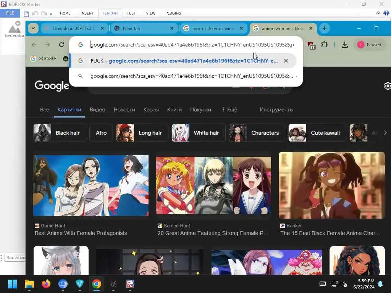The image size is (391, 293).
Task: Click the Google logo on results page
Action: [x=52, y=86]
